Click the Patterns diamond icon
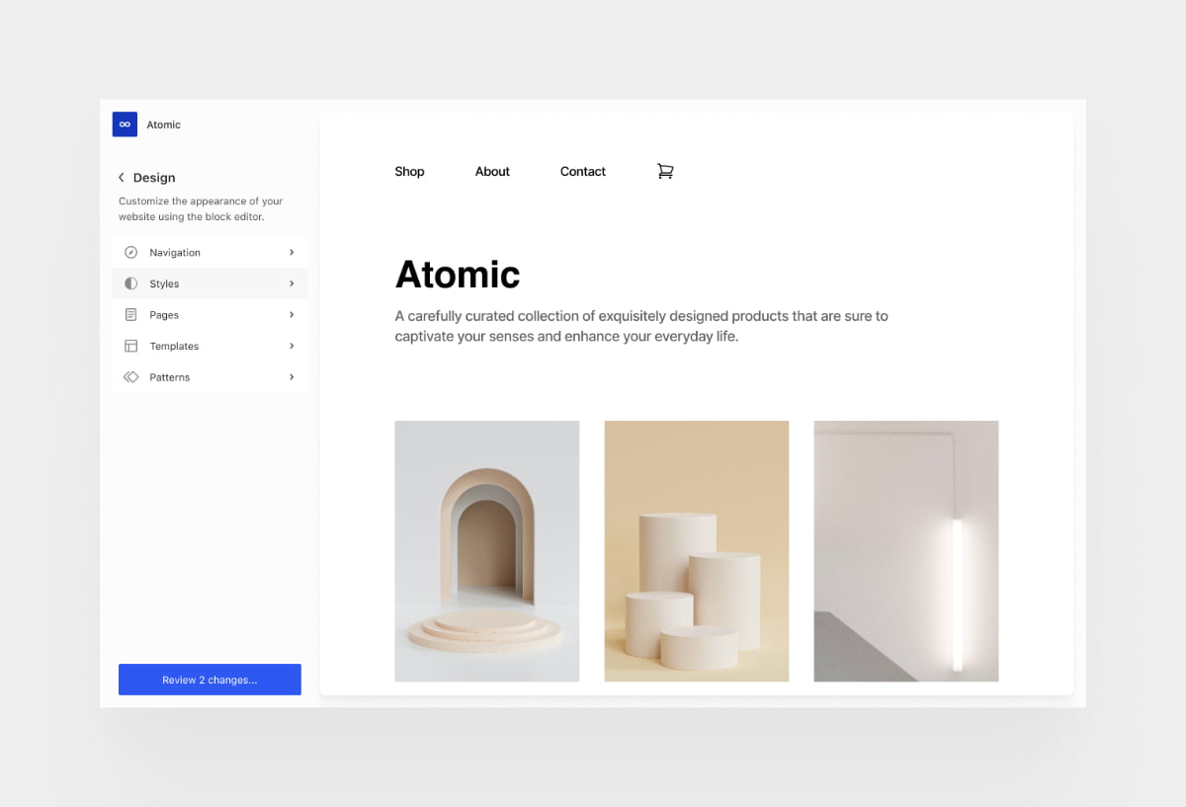Image resolution: width=1186 pixels, height=807 pixels. click(131, 376)
